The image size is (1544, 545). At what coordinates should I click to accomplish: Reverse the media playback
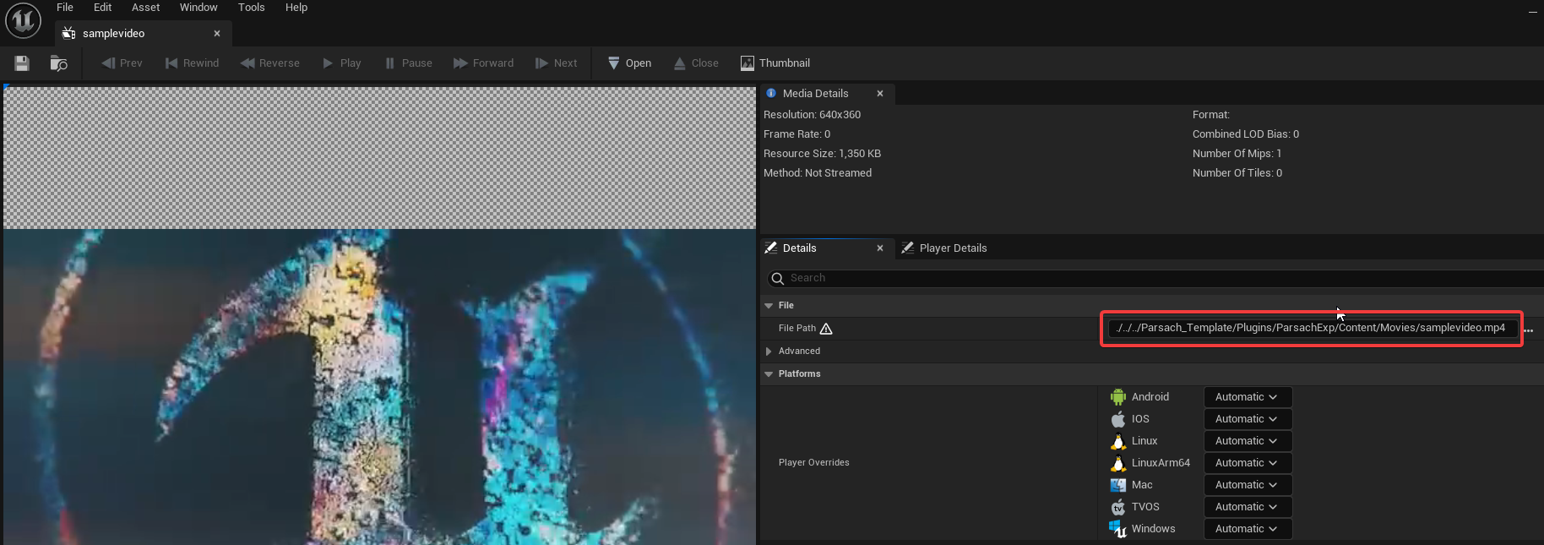pyautogui.click(x=269, y=63)
